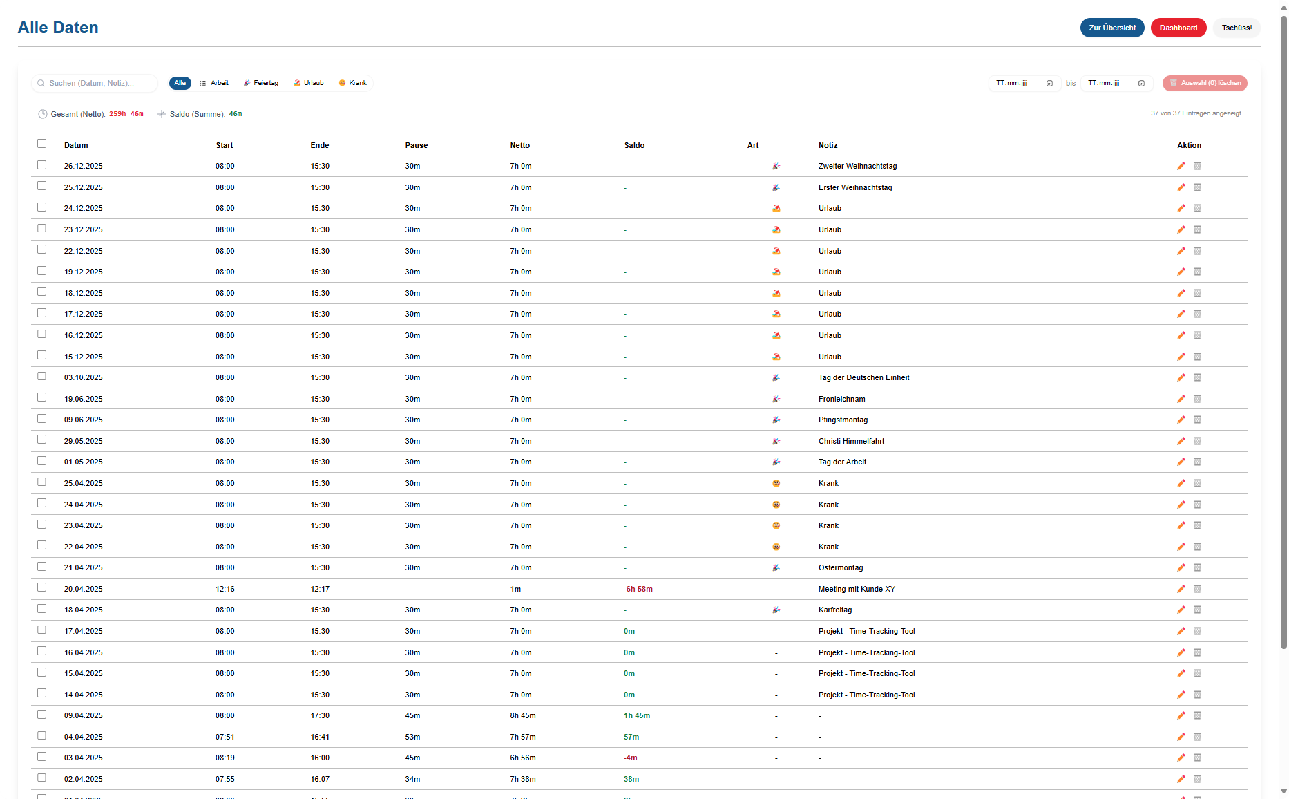
Task: Select the 18.12.2025 row checkbox
Action: coord(41,292)
